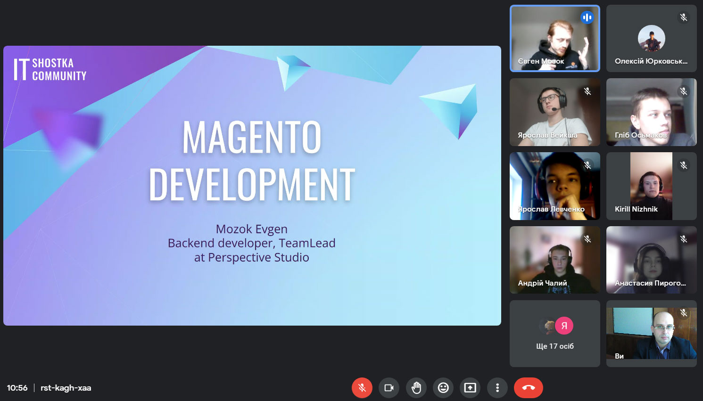This screenshot has width=703, height=401.
Task: Click Олексій Юрковський's profile avatar
Action: point(652,39)
